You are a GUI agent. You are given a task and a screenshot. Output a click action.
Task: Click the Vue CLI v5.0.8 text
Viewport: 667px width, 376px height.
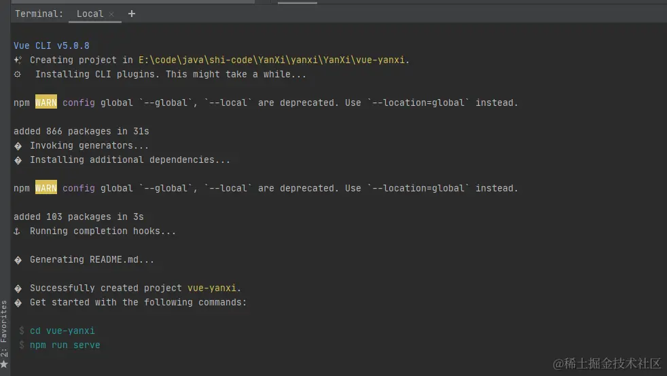52,45
